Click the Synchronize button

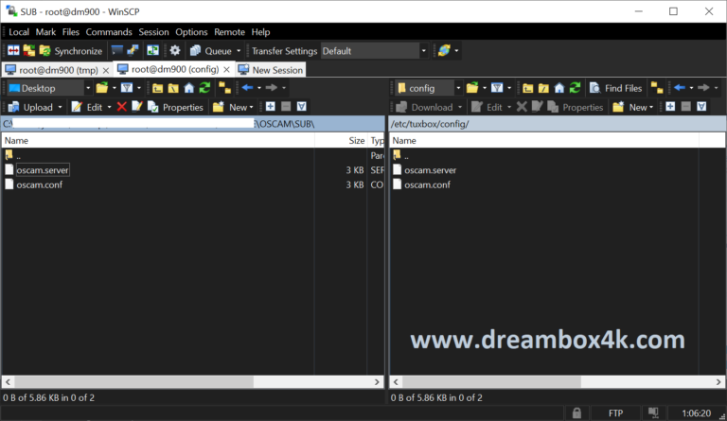[71, 50]
